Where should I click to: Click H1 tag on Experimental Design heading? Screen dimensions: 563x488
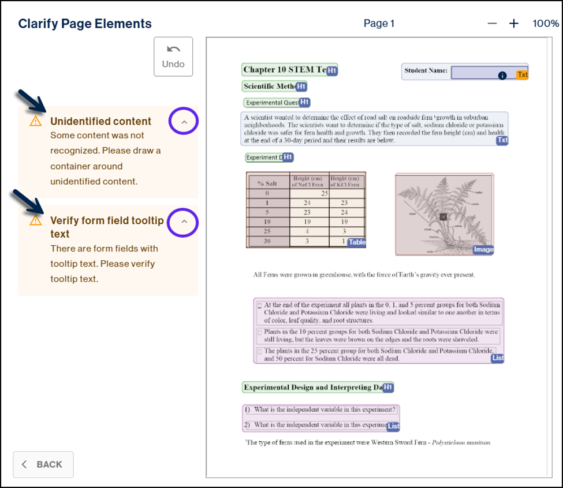[388, 387]
